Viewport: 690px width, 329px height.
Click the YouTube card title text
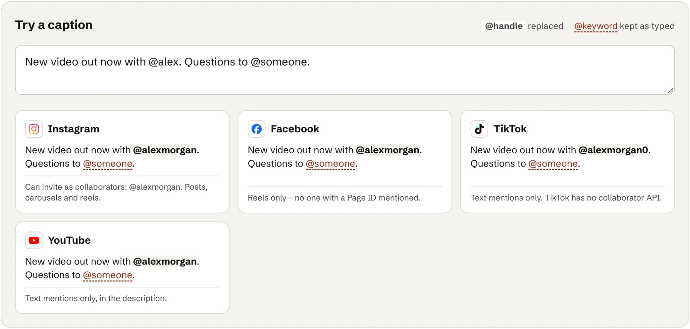click(x=70, y=240)
